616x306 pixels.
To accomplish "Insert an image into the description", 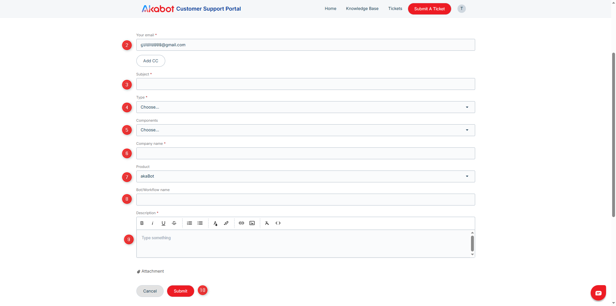I will [252, 223].
